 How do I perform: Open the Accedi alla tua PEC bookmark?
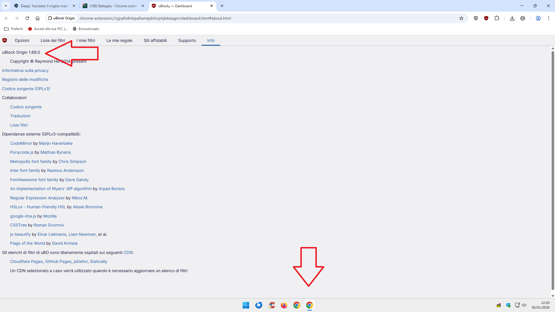tap(48, 29)
